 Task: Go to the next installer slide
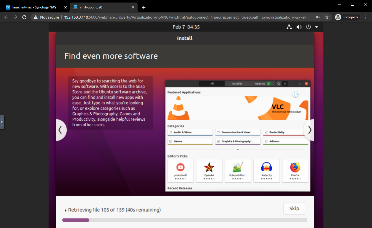pos(309,130)
